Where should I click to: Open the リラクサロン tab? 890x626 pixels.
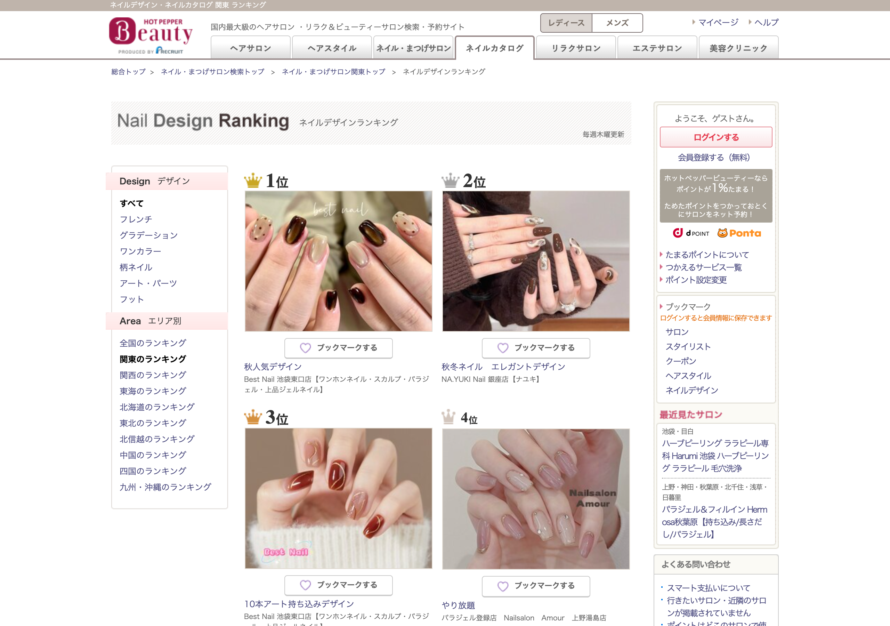[x=576, y=48]
